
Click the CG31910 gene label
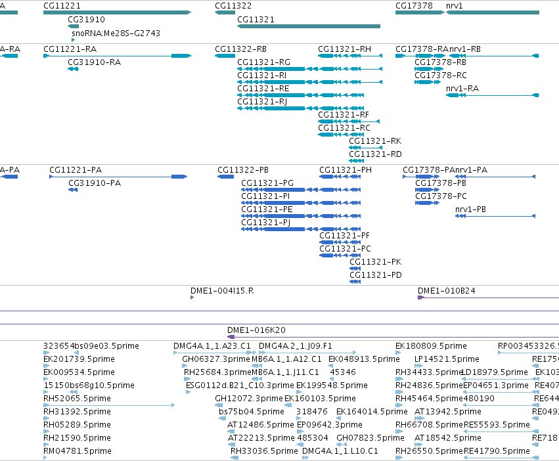[86, 20]
